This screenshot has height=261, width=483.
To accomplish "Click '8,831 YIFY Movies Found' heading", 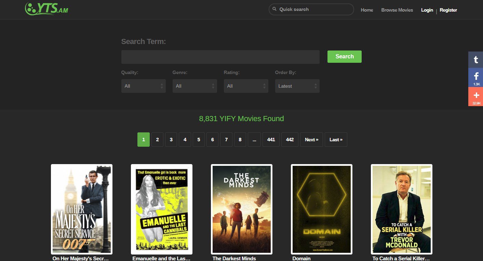I will pyautogui.click(x=241, y=119).
